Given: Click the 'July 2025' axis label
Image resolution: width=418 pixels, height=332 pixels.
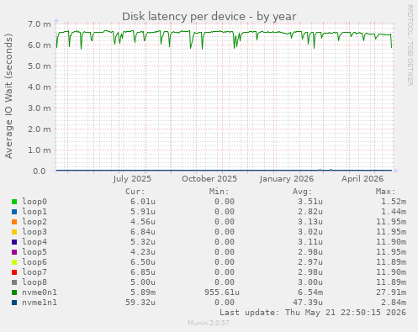Looking at the screenshot, I should [x=132, y=179].
